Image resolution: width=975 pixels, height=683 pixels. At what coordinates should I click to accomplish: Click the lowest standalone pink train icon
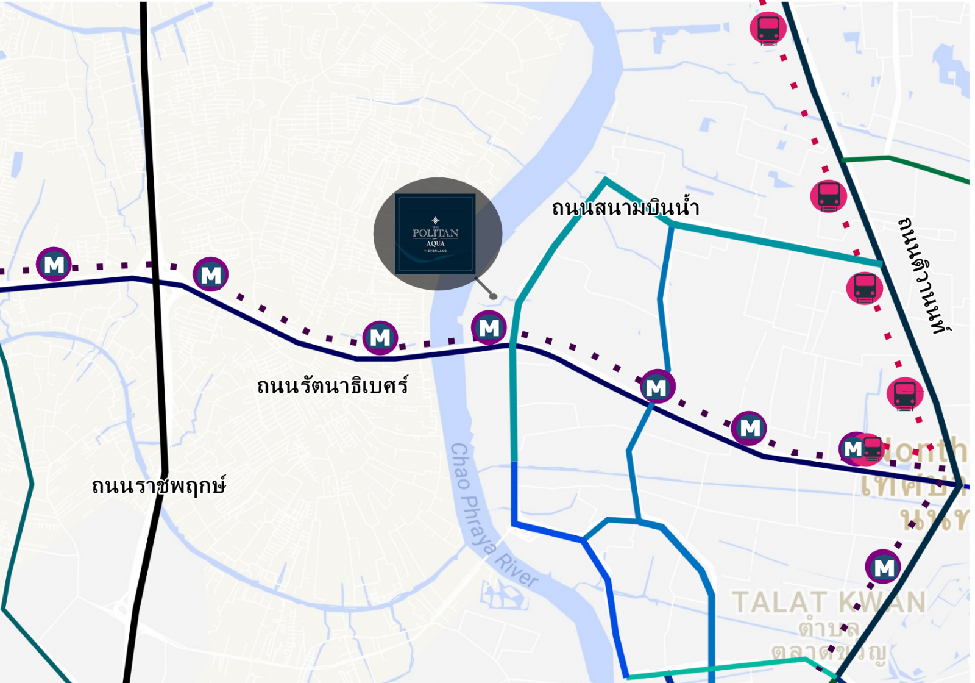tap(905, 394)
